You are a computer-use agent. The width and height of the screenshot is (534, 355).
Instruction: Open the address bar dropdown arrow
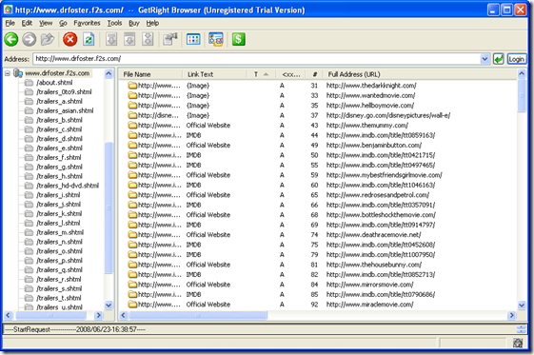point(485,59)
